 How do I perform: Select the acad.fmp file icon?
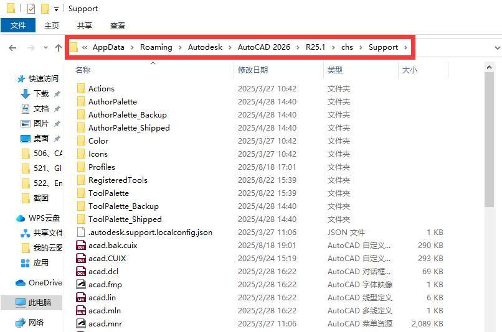click(x=81, y=284)
